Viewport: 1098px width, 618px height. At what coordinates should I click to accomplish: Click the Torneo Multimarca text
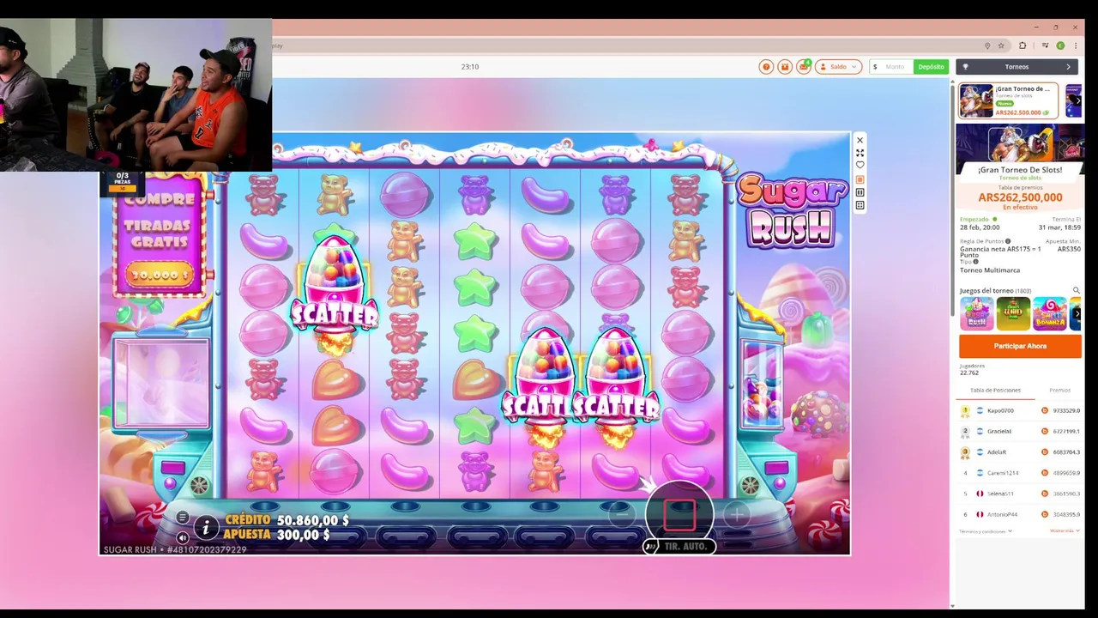point(989,270)
